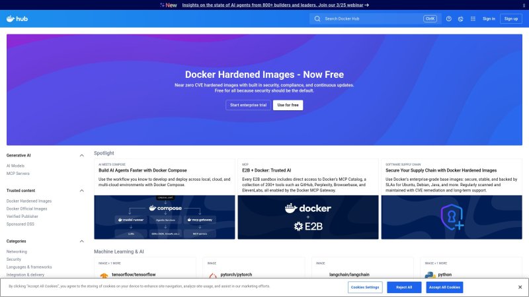Open Networking category
529x297 pixels.
tap(17, 252)
